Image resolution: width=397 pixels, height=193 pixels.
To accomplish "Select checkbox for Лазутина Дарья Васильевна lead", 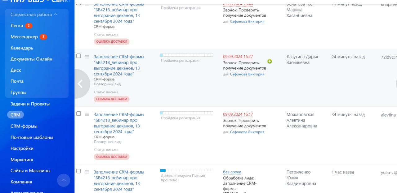I will click(78, 56).
